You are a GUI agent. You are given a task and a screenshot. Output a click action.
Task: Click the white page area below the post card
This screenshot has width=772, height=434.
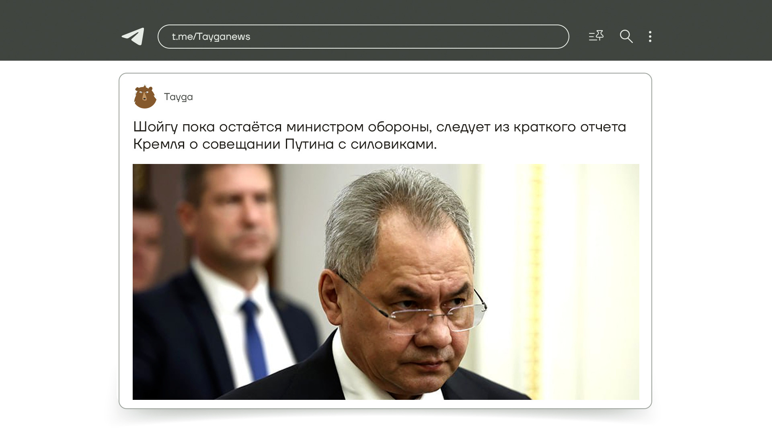point(386,422)
